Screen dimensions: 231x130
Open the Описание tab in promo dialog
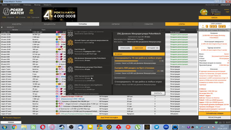[x=125, y=48]
